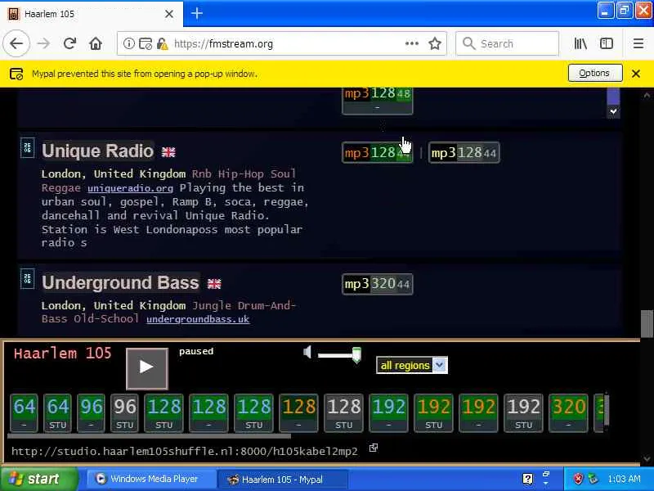This screenshot has width=654, height=491.
Task: Open stream URL via external link icon
Action: pyautogui.click(x=374, y=448)
